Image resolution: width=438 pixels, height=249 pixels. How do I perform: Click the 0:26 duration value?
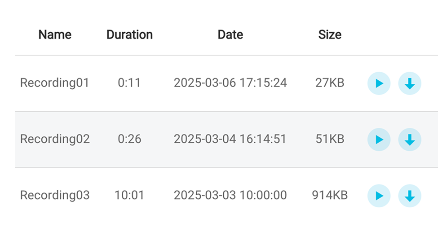click(x=129, y=139)
